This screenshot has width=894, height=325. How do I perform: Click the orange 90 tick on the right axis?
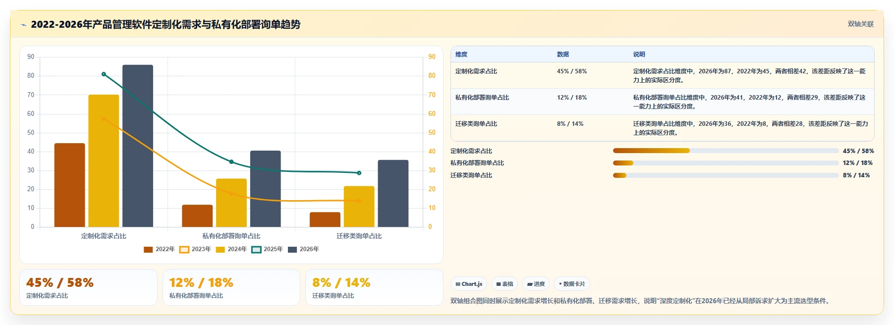[x=432, y=57]
